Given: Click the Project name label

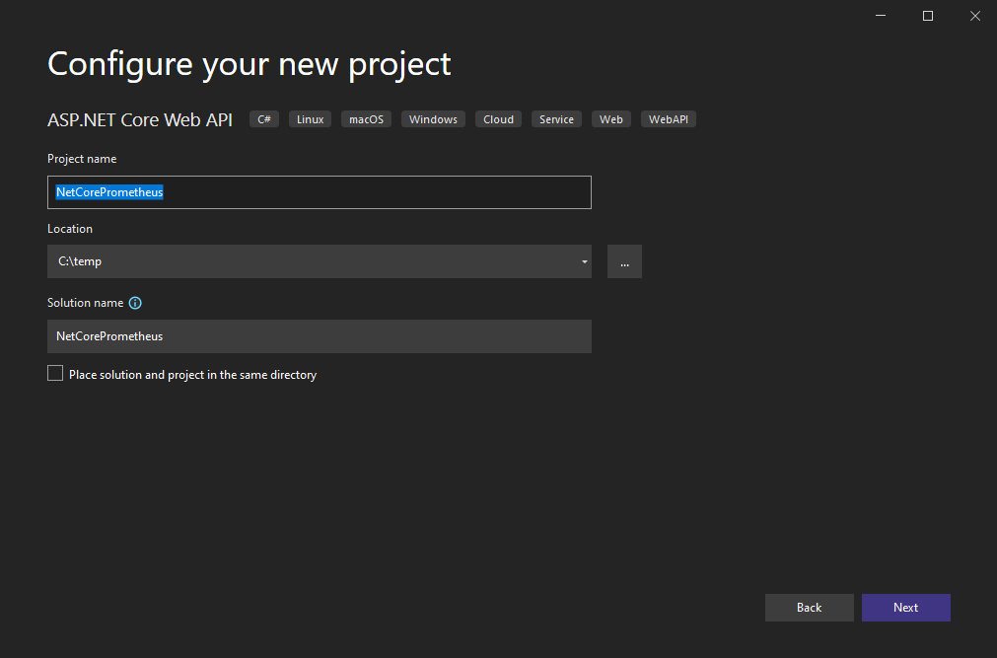Looking at the screenshot, I should (82, 159).
